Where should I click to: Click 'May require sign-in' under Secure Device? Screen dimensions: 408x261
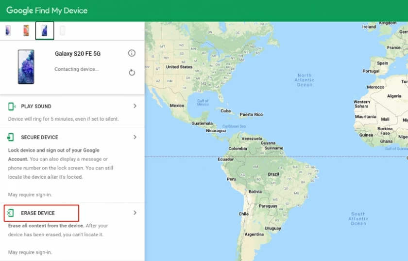[30, 195]
